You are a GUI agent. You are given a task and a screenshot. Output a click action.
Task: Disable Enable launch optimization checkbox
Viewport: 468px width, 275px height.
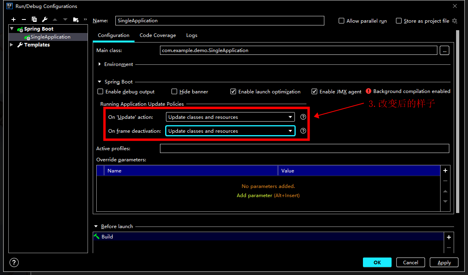(x=233, y=91)
